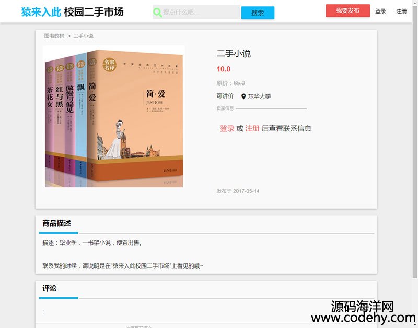Go to 图书教材 breadcrumb category

pos(54,35)
